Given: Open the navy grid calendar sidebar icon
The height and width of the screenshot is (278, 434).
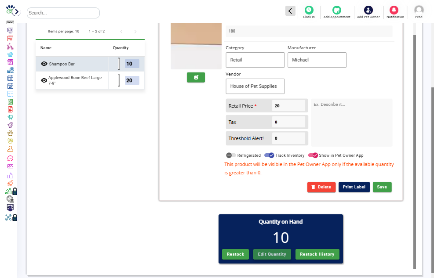Looking at the screenshot, I should [10, 78].
